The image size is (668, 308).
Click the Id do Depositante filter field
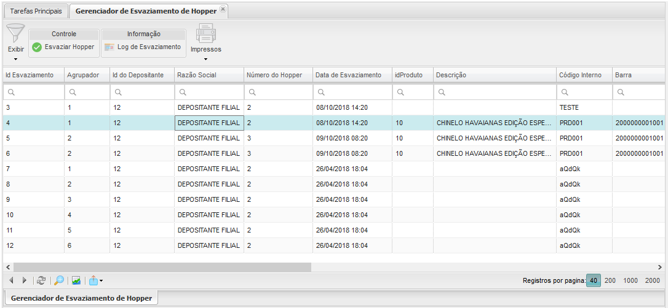tap(142, 92)
